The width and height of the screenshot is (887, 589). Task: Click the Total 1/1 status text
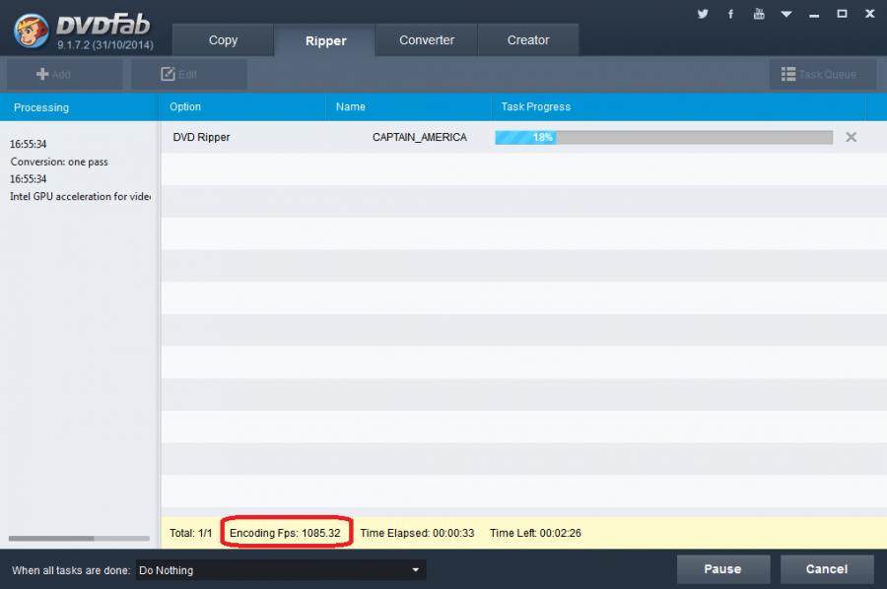(190, 533)
